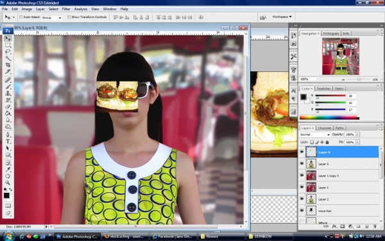
Task: Toggle visibility of Layer 2
Action: point(302,199)
